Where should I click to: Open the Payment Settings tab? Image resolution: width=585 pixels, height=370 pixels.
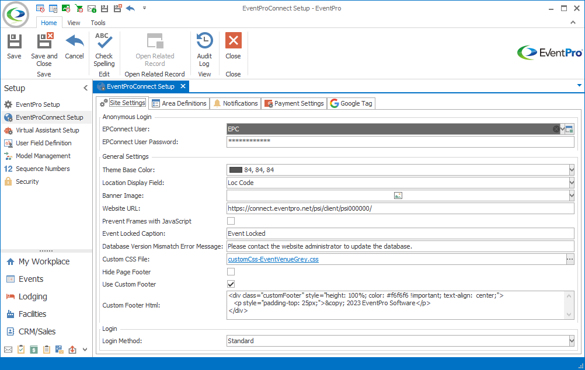[294, 103]
